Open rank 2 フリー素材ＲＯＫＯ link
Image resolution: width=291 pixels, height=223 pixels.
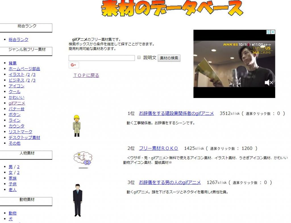point(159,148)
